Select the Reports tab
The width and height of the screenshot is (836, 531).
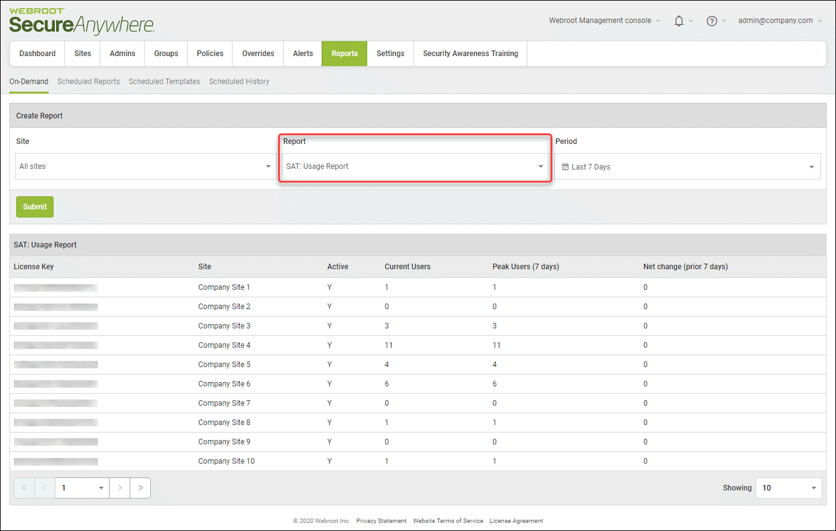(345, 54)
